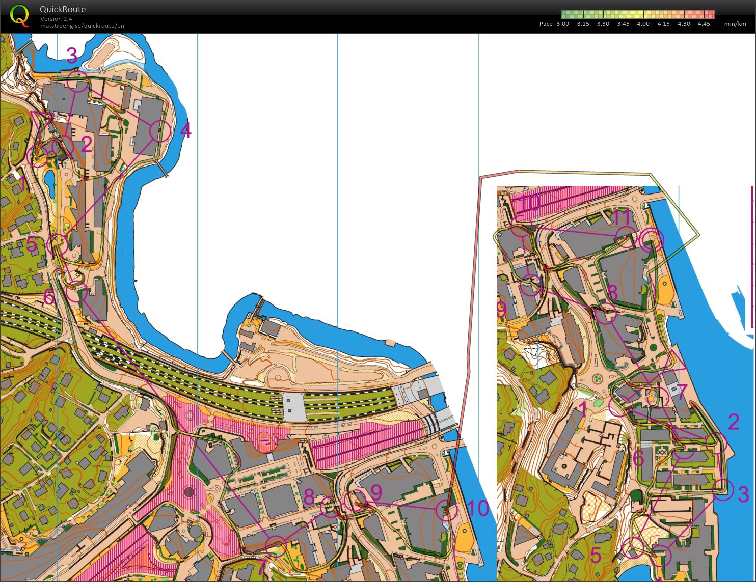Open the matstroeng.se/quickroute/en link
Viewport: 756px width, 582px height.
pyautogui.click(x=82, y=26)
